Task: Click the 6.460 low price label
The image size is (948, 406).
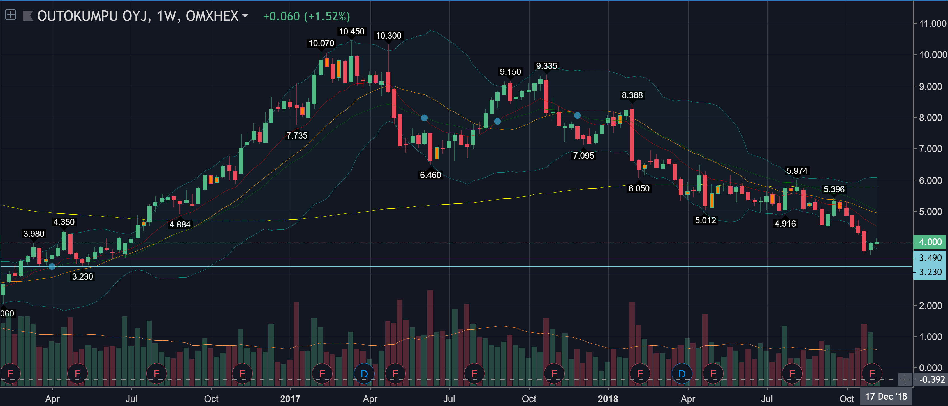Action: [430, 175]
